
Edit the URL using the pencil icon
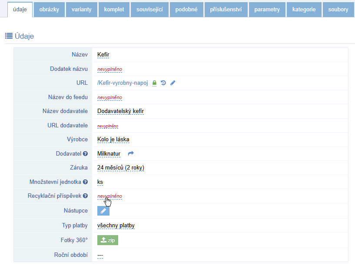[x=173, y=83]
